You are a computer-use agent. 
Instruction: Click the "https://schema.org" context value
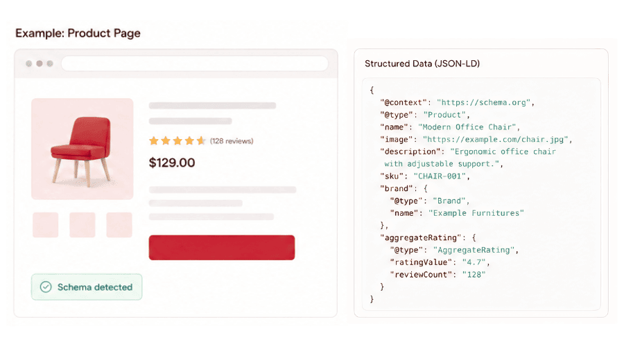[483, 102]
